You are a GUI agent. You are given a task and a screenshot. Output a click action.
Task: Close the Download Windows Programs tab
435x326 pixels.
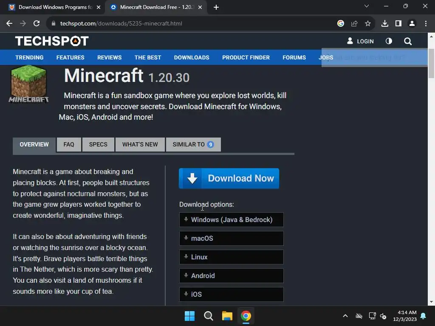point(98,7)
